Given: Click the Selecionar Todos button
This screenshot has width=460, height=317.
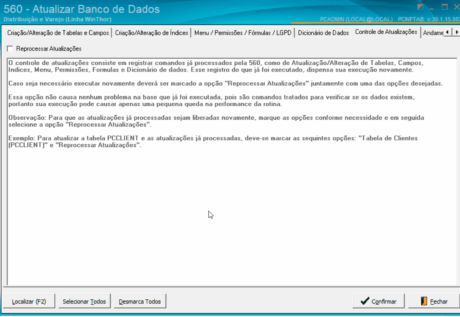Looking at the screenshot, I should click(85, 301).
